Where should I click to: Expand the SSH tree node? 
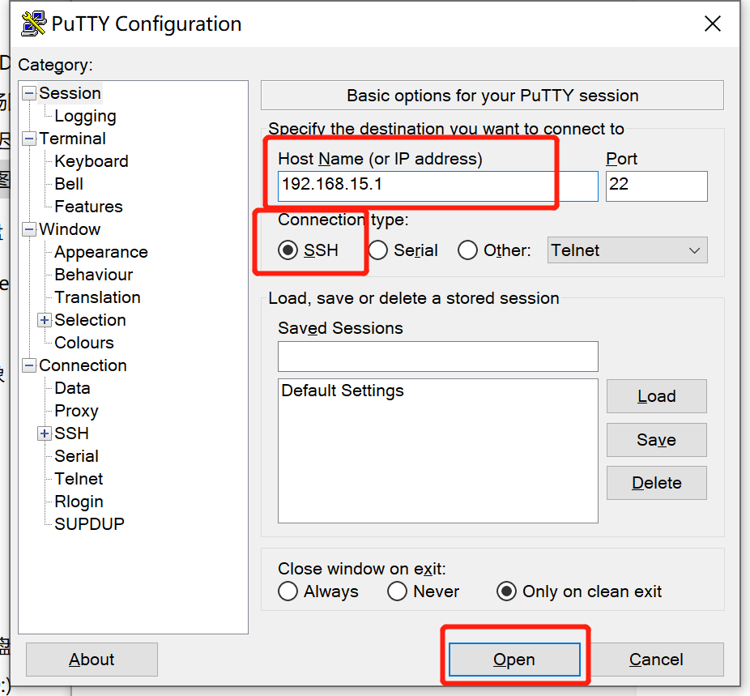45,433
